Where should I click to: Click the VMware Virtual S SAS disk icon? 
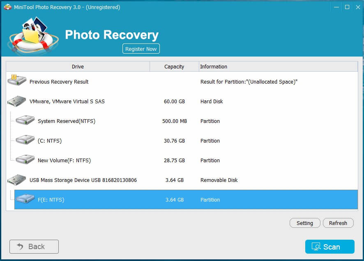click(17, 101)
